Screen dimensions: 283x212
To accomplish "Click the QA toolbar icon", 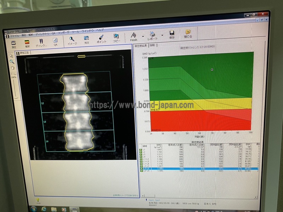I will pyautogui.click(x=56, y=42).
